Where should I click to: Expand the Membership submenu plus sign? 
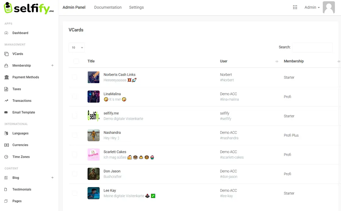tap(53, 66)
